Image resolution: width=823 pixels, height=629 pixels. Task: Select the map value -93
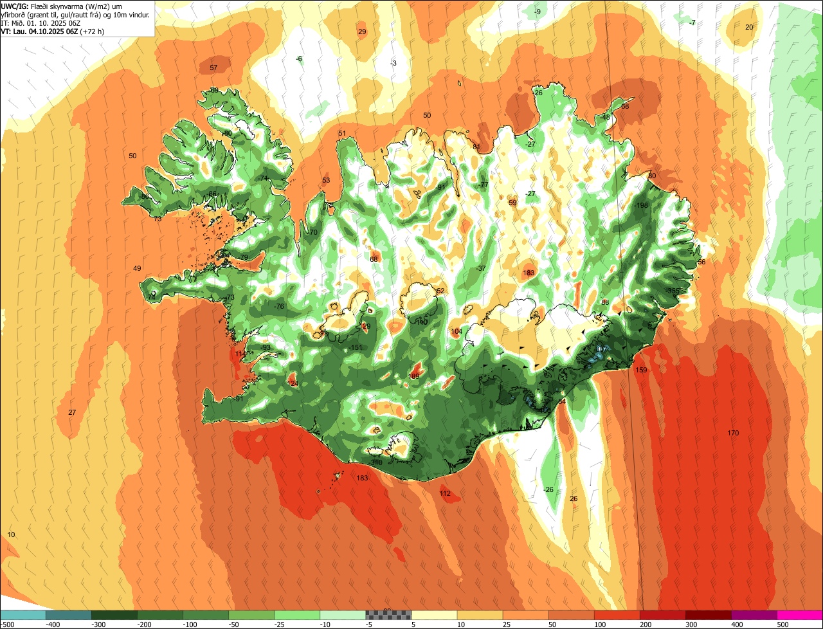coord(266,347)
